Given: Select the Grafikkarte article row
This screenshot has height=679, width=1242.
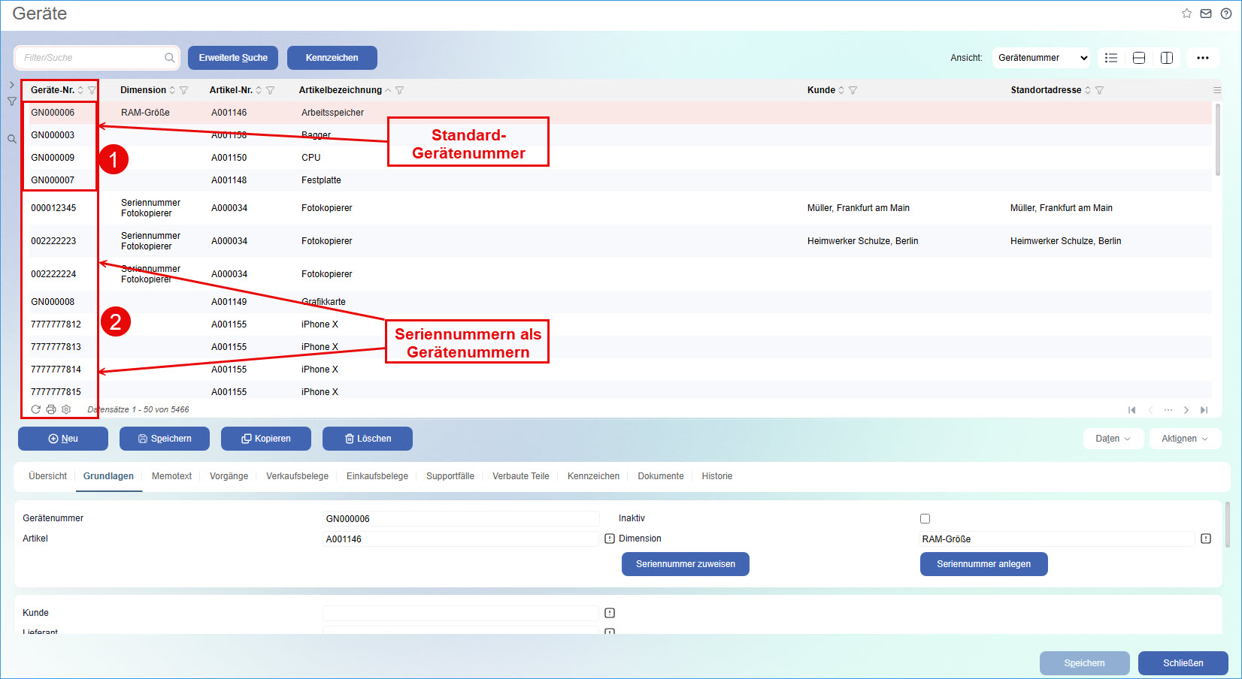Looking at the screenshot, I should click(x=616, y=302).
